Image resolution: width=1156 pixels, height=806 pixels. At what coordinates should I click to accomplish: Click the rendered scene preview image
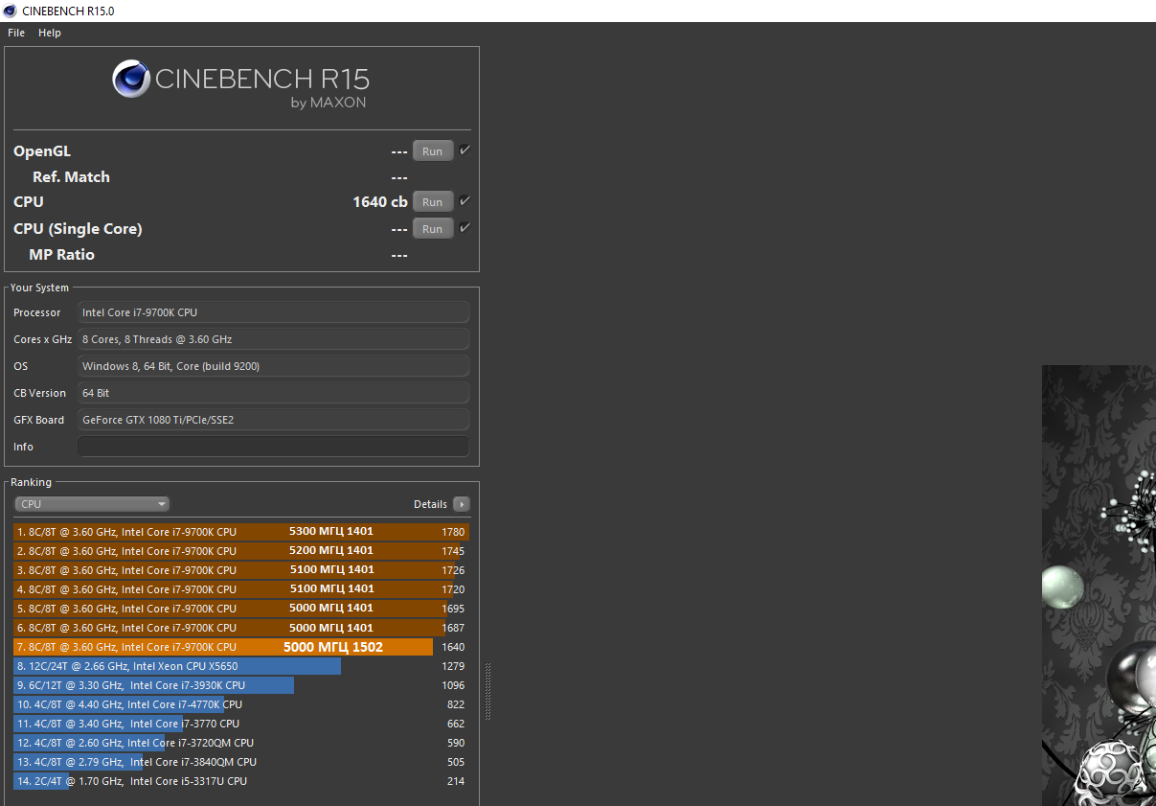(x=1099, y=585)
